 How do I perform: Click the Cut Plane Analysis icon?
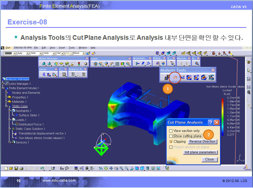pos(174,78)
